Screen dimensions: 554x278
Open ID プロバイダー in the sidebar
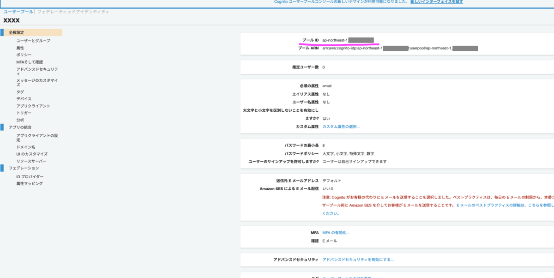click(30, 176)
